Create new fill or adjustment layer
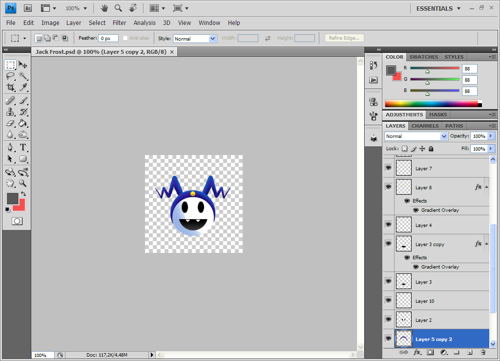Screen dimensions: 500x361 point(443,352)
